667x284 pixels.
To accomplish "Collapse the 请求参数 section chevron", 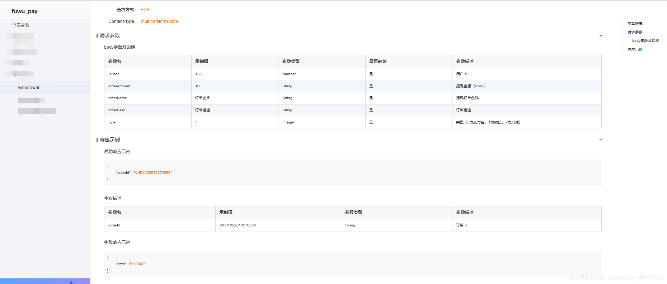I will click(601, 35).
